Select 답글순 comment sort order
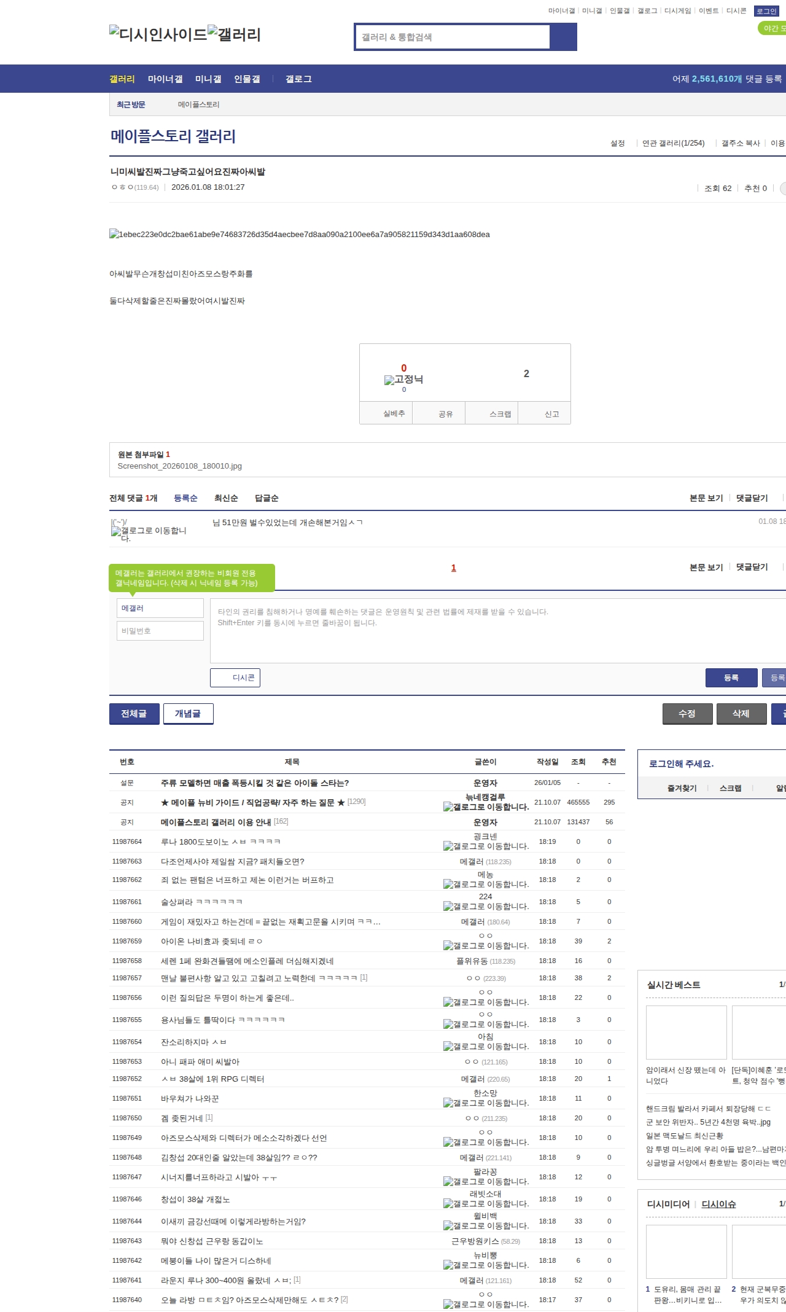 coord(267,498)
